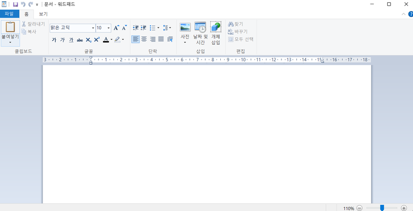The height and width of the screenshot is (211, 413).
Task: Click the 찾기 (Find) button
Action: tap(236, 24)
